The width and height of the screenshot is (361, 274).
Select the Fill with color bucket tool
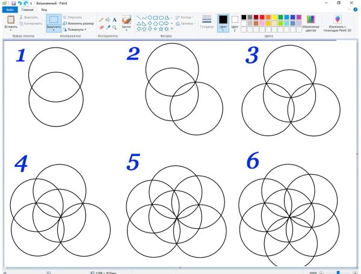pyautogui.click(x=108, y=19)
